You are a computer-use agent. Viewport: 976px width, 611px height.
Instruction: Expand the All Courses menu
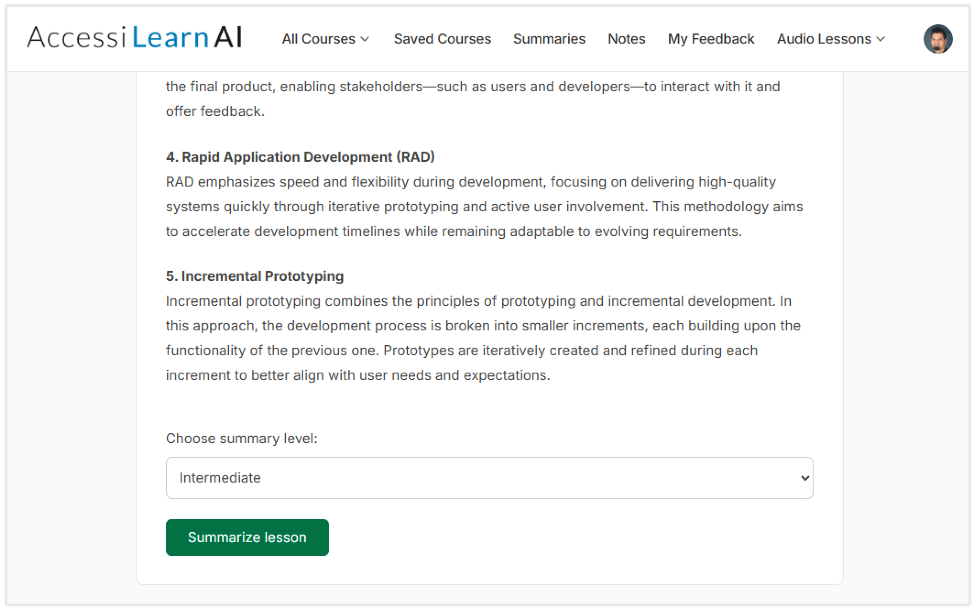click(319, 39)
